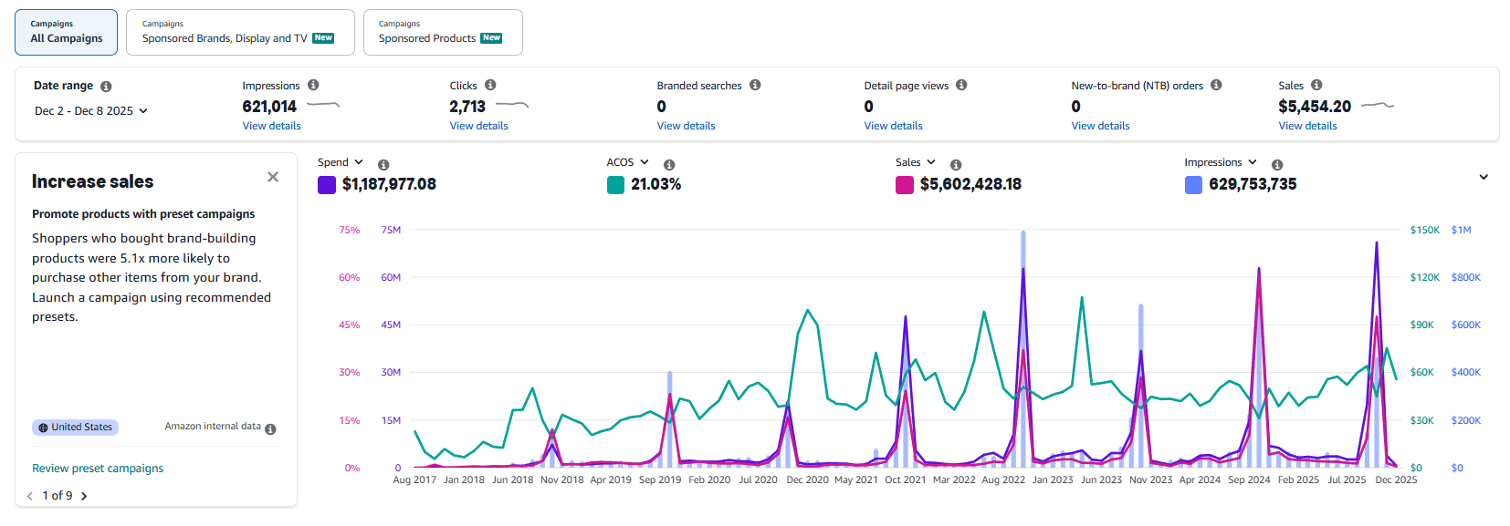Click the 21.03% ACOS value
This screenshot has height=526, width=1510.
655,184
